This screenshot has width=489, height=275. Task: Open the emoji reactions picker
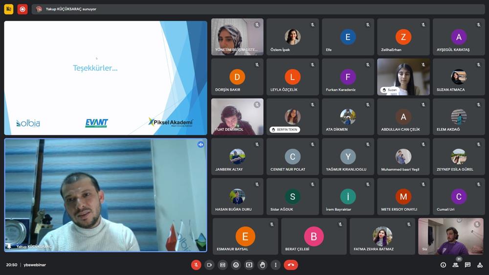click(x=236, y=265)
